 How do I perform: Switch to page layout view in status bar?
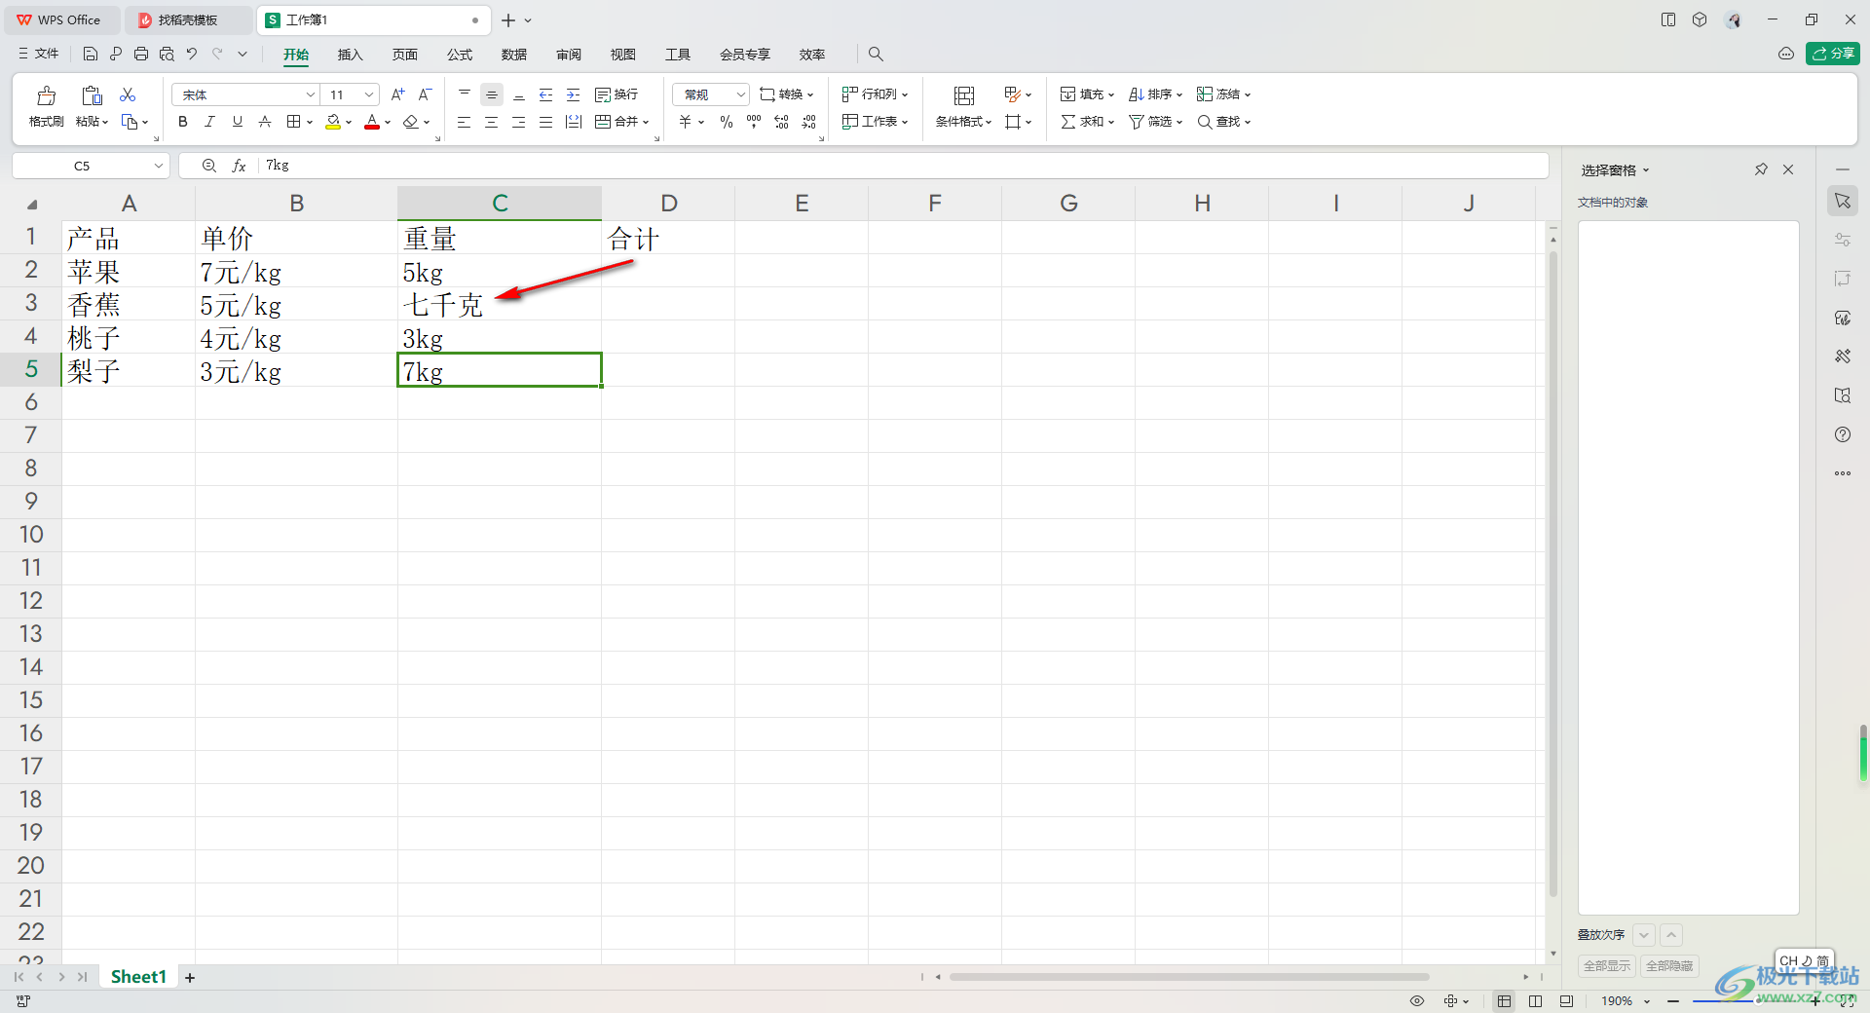click(1536, 1000)
